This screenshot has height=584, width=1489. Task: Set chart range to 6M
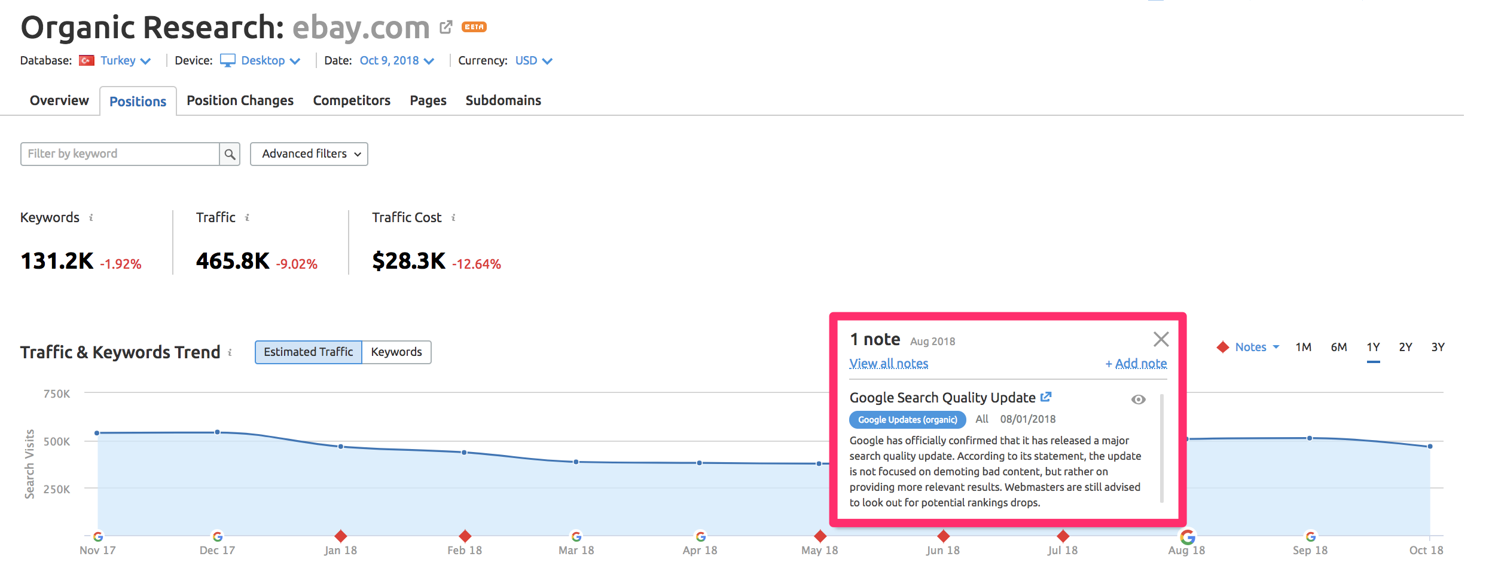1339,348
